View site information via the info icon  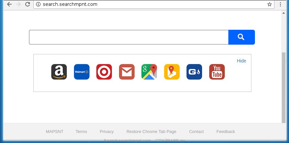coord(38,4)
